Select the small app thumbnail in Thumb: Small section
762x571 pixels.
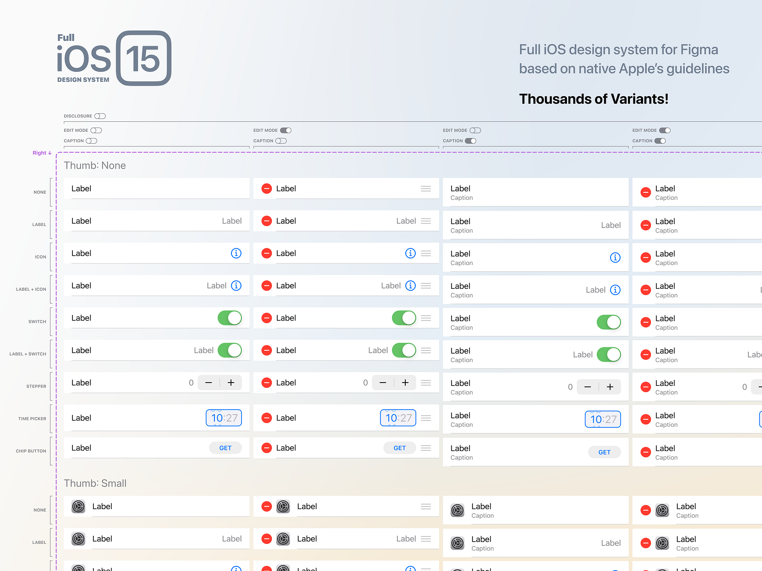point(78,506)
